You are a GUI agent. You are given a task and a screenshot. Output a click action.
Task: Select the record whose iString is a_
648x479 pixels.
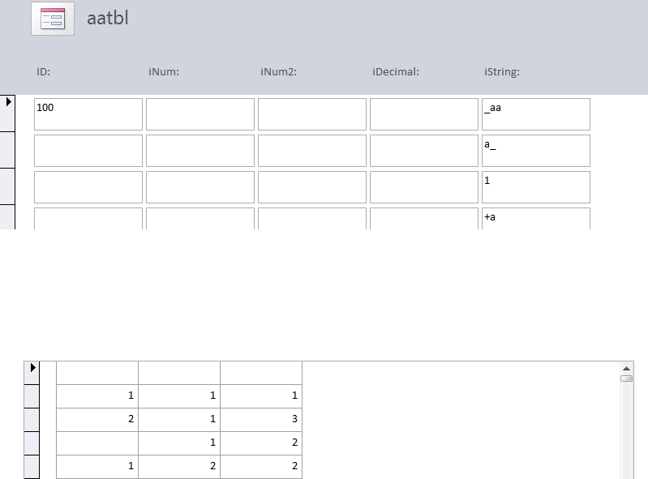(8, 151)
